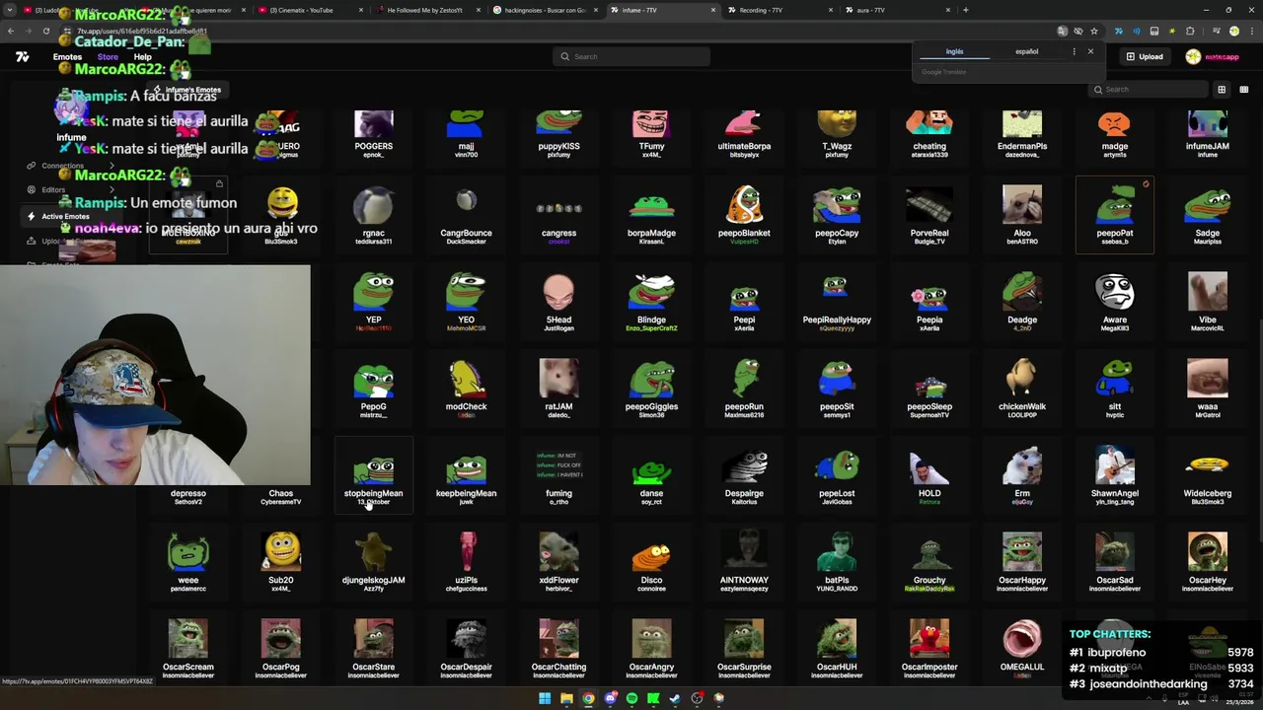Select the TFumy troll face emote

coord(651,134)
